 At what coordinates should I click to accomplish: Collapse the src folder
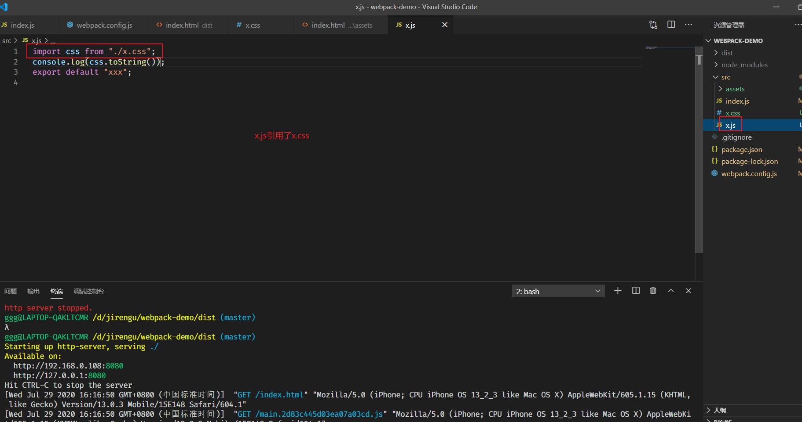725,77
